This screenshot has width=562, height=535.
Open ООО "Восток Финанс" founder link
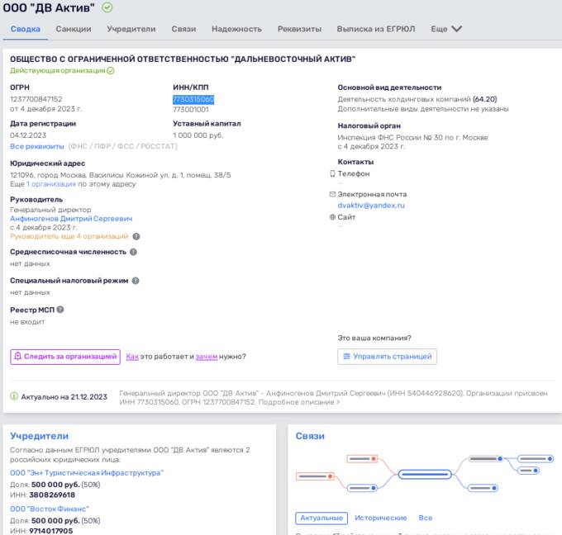pos(49,509)
